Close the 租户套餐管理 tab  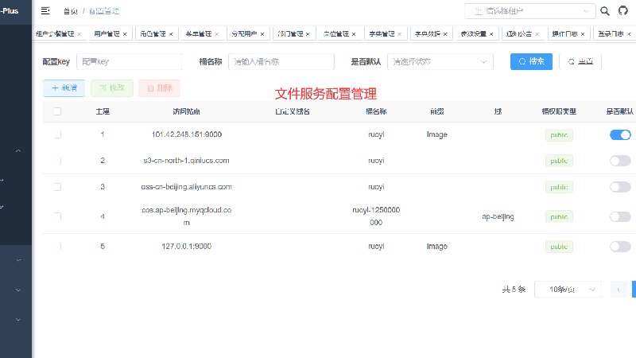tap(79, 34)
